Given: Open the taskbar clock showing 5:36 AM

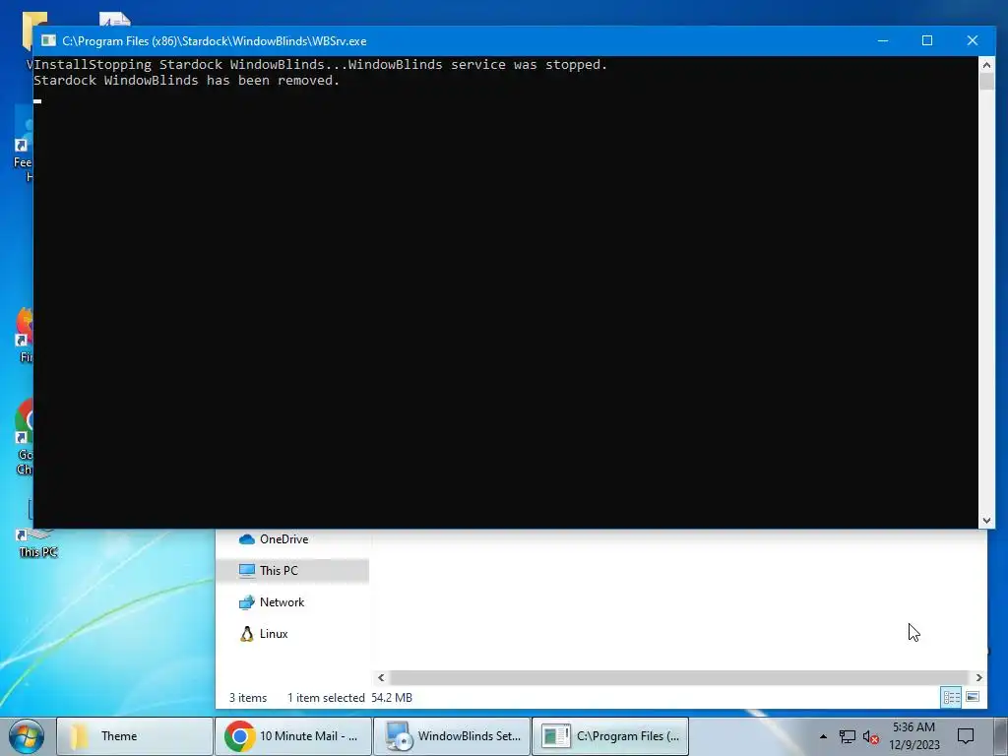Looking at the screenshot, I should (914, 736).
